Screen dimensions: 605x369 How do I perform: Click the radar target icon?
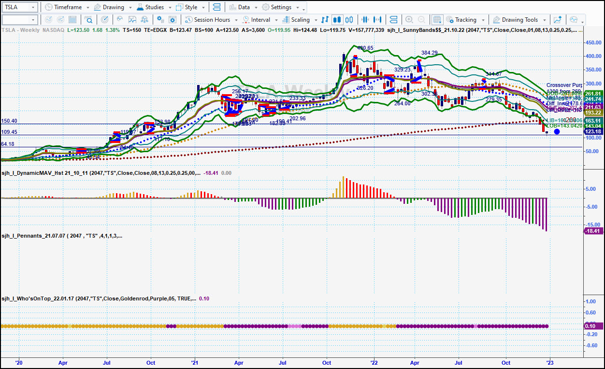pyautogui.click(x=105, y=20)
